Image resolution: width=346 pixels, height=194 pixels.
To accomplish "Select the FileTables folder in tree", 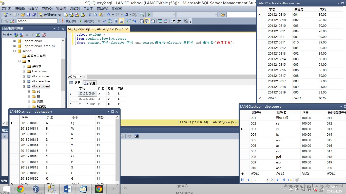I will pos(39,71).
